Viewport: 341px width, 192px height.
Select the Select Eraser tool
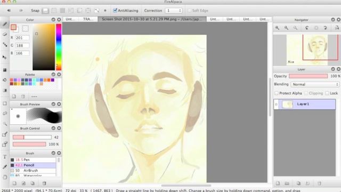5,145
